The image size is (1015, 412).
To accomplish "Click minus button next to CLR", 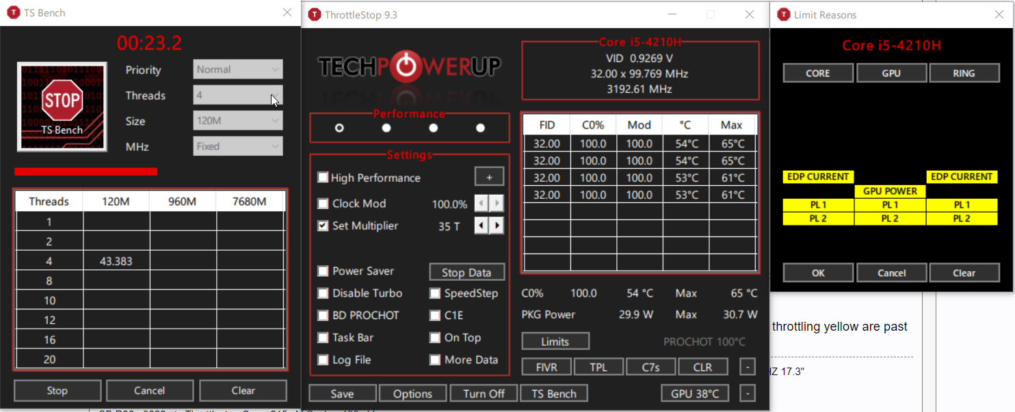I will click(x=748, y=367).
